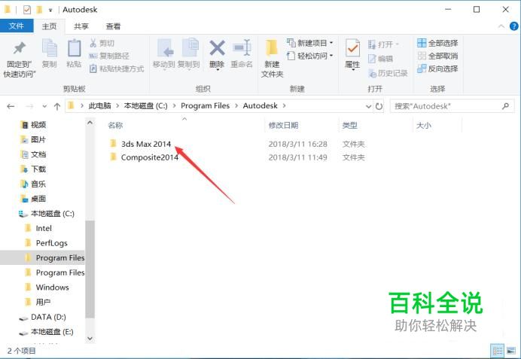The image size is (521, 359).
Task: Click the Move to (移动到) icon
Action: (165, 48)
